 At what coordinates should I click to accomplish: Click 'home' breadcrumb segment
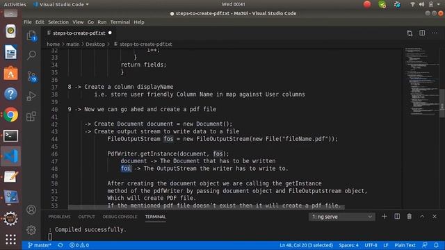click(x=54, y=44)
